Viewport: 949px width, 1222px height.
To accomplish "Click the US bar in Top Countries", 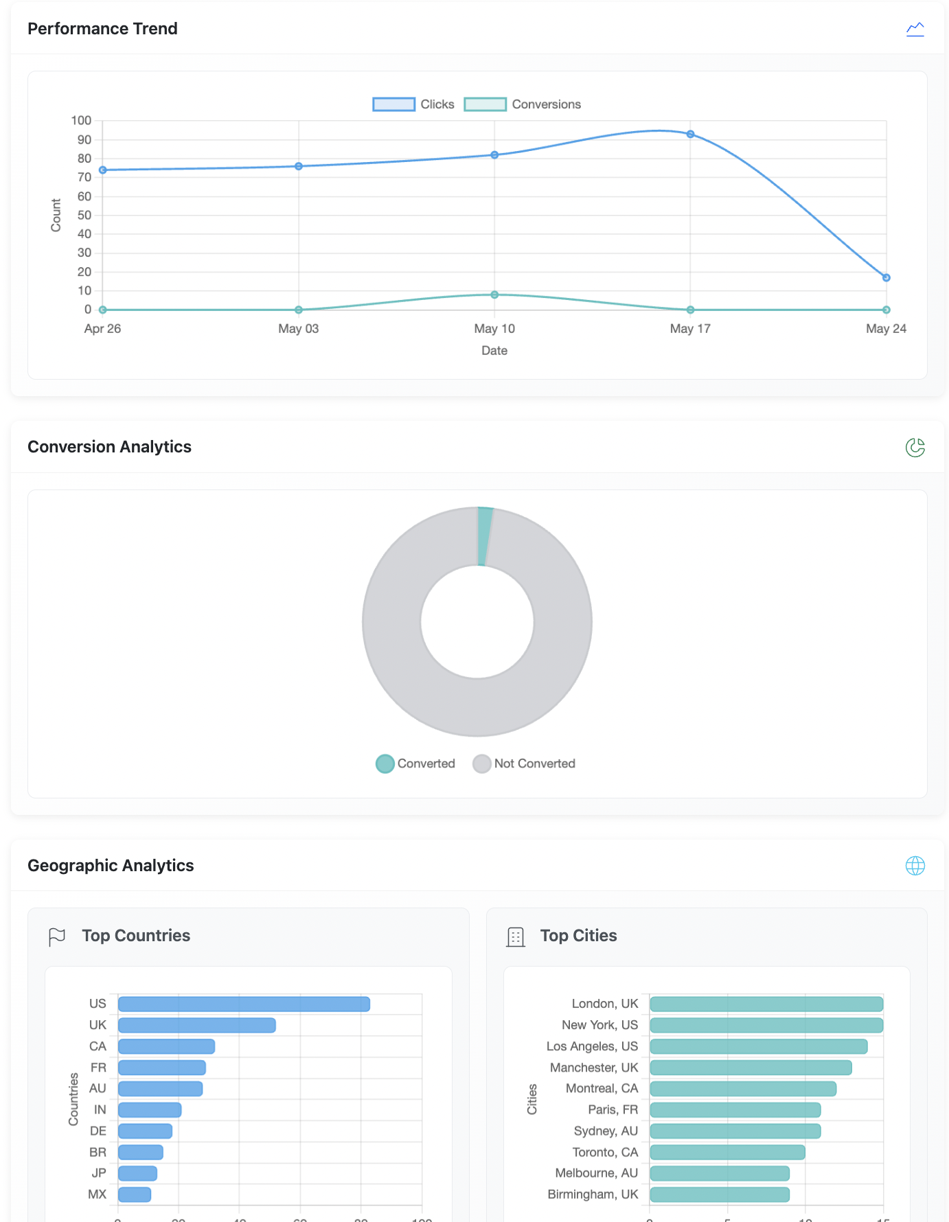I will [x=244, y=1004].
